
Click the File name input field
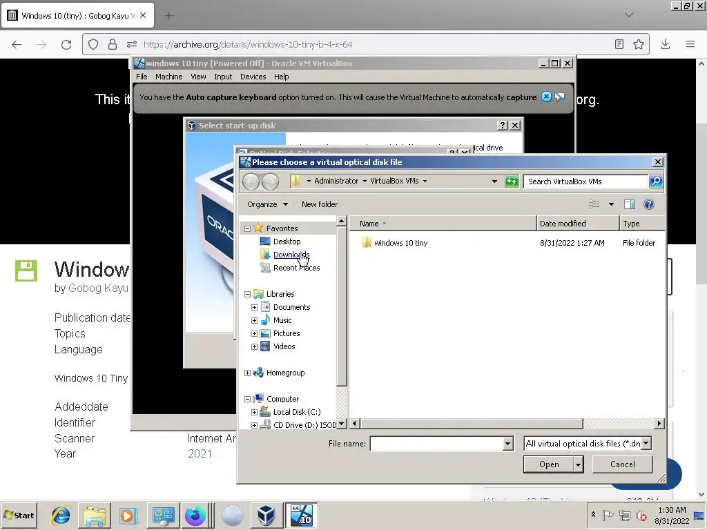(436, 444)
